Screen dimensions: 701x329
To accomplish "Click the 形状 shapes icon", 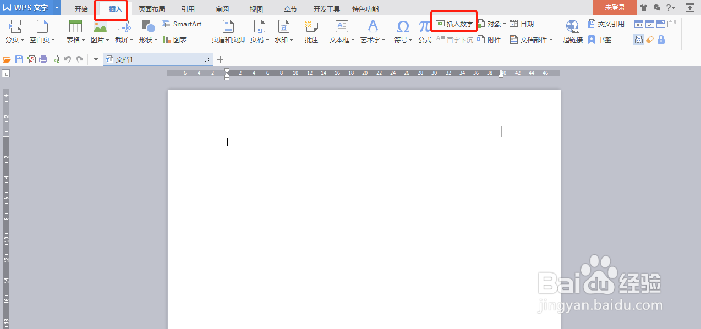I will tap(147, 26).
